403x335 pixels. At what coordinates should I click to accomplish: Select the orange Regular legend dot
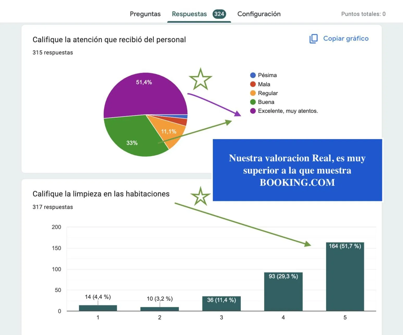(x=253, y=93)
